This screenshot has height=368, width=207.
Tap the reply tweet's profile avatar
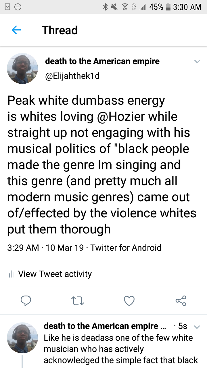tap(22, 338)
